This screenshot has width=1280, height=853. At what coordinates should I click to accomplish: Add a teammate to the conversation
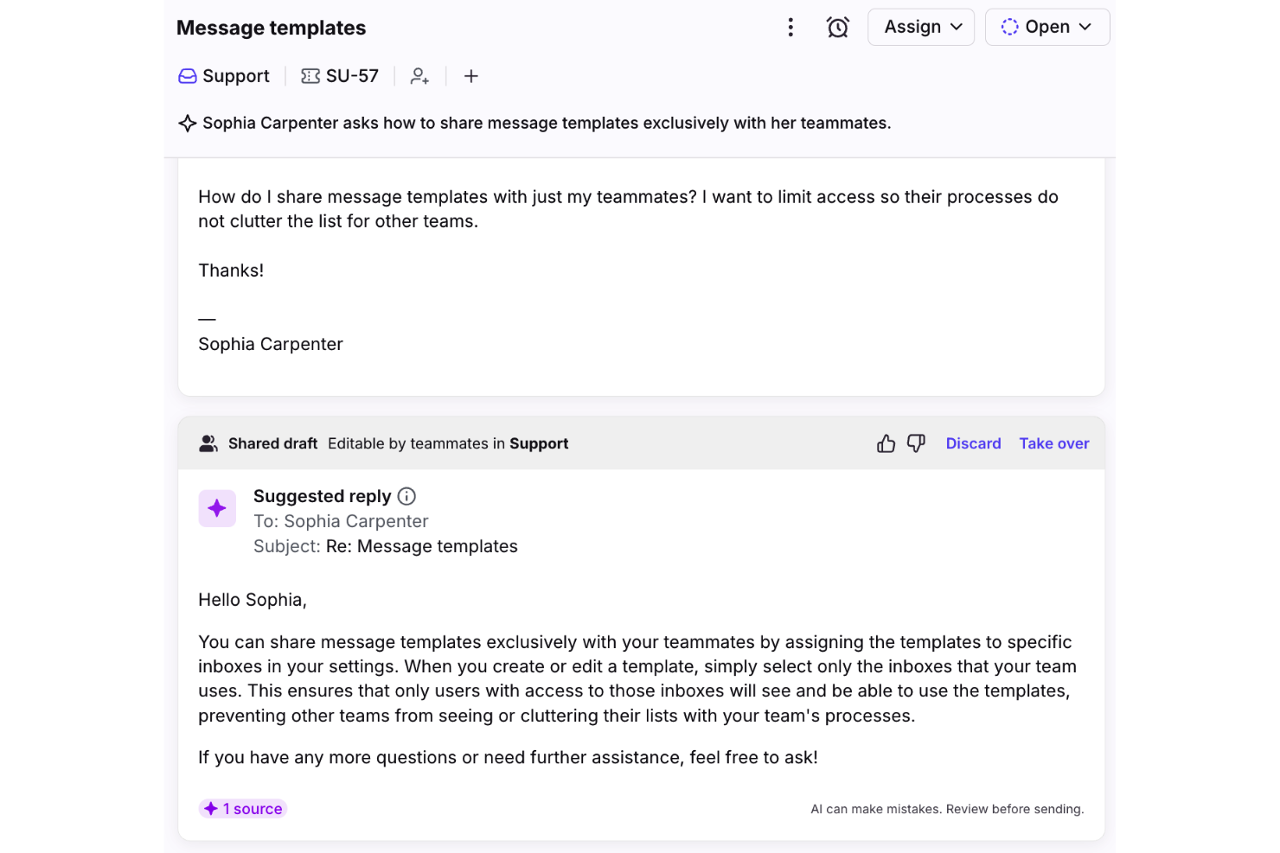(419, 77)
